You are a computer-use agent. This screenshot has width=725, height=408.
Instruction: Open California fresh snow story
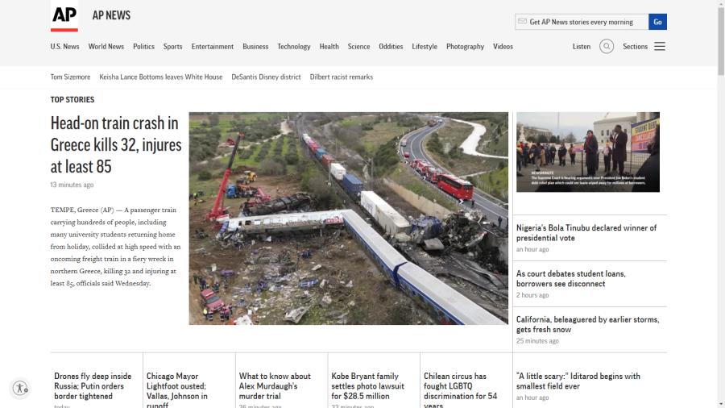[x=588, y=324]
